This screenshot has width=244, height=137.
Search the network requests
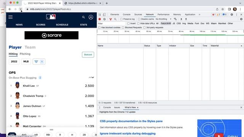[115, 19]
